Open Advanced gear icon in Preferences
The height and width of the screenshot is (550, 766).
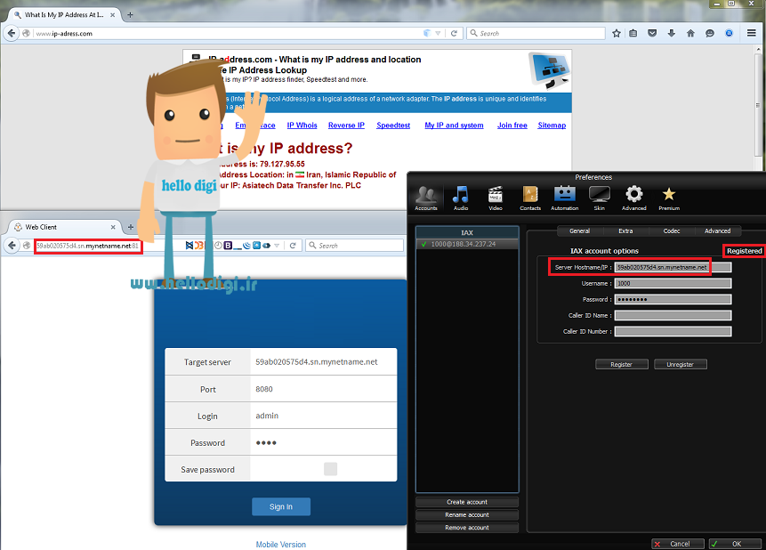(634, 198)
